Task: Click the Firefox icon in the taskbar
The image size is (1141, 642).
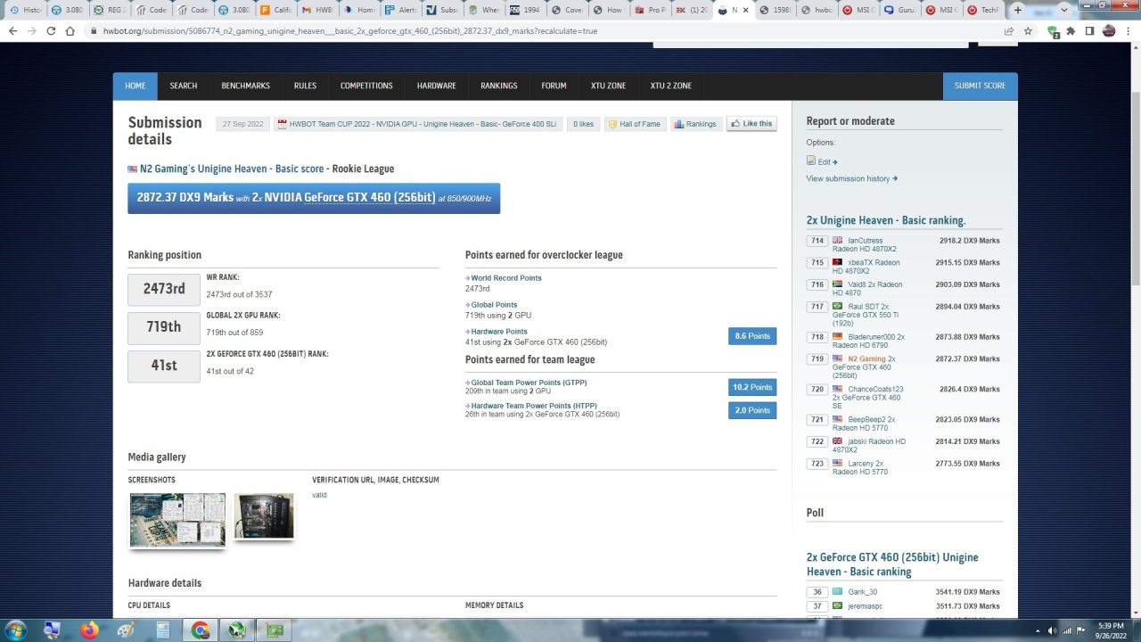Action: tap(89, 630)
